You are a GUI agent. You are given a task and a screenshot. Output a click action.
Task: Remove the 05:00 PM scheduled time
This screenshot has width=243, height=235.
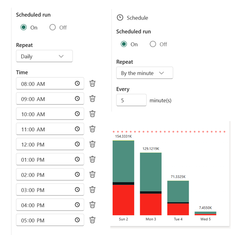click(x=92, y=220)
